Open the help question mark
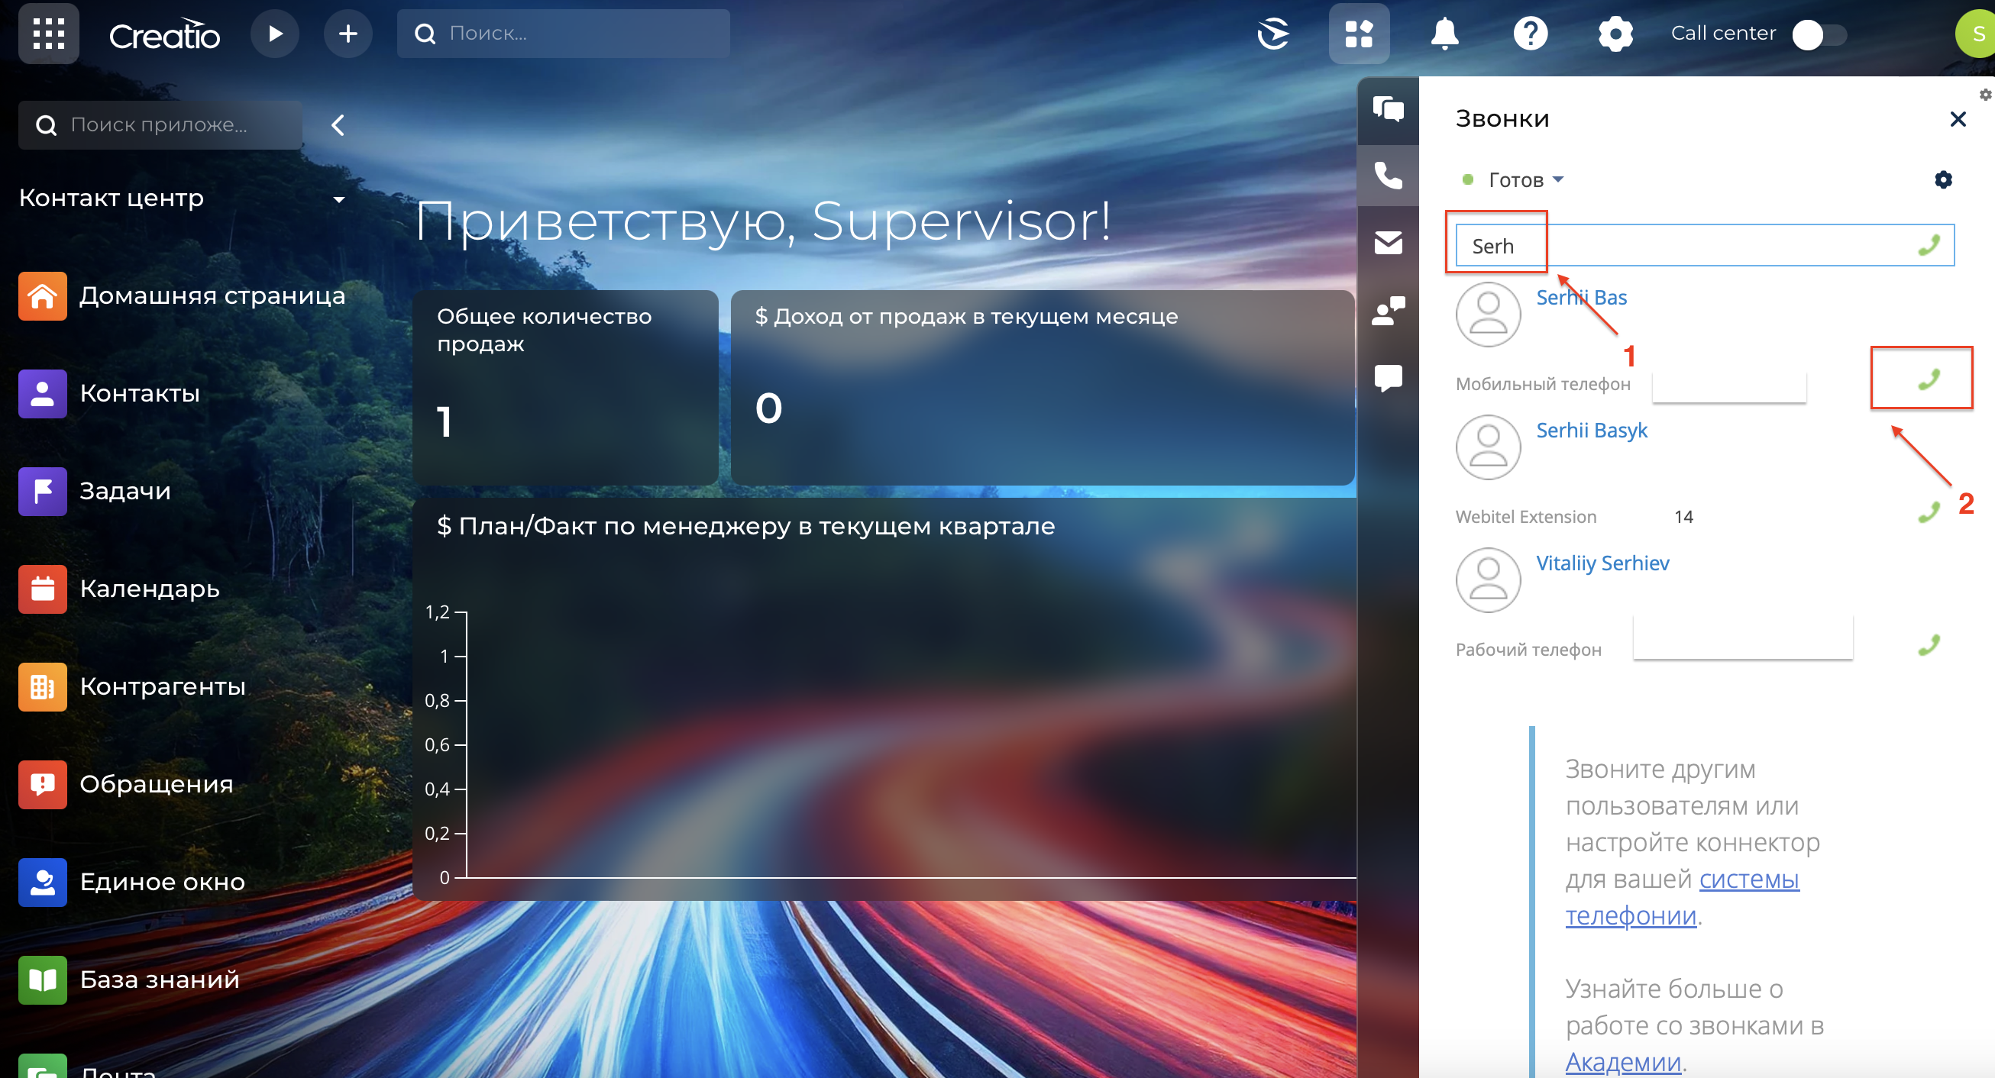The image size is (1995, 1078). [1531, 34]
